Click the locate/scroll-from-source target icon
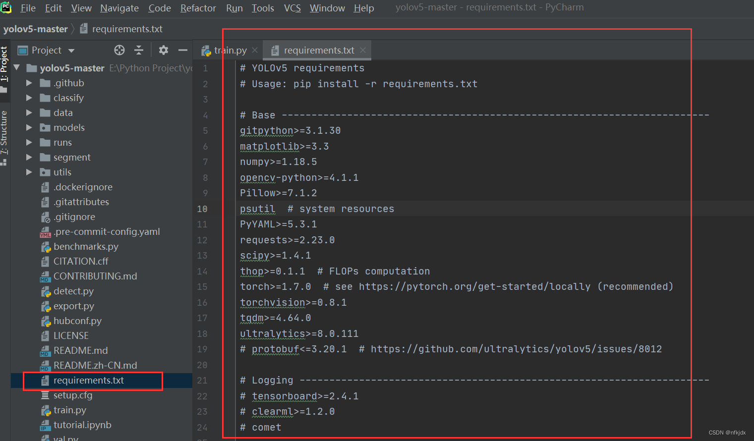 pyautogui.click(x=119, y=50)
